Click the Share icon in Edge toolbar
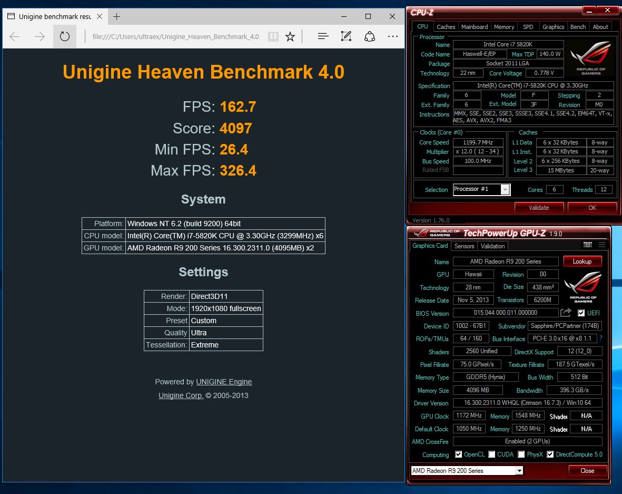The height and width of the screenshot is (494, 622). [x=370, y=36]
